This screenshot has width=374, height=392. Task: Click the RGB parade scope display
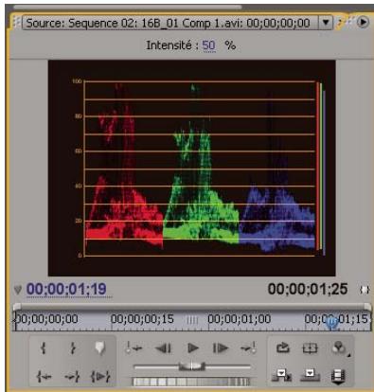click(192, 168)
